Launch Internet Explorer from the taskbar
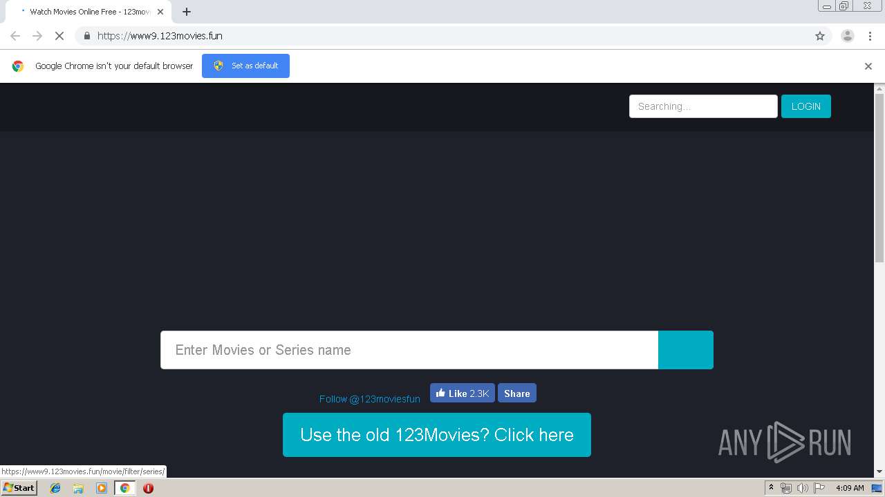885x497 pixels. pos(55,488)
